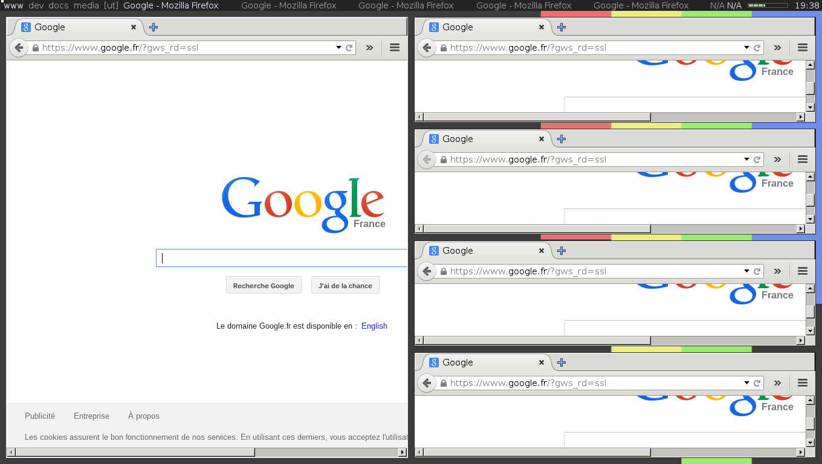This screenshot has width=822, height=464.
Task: Open a new tab in the large left window
Action: pos(154,27)
